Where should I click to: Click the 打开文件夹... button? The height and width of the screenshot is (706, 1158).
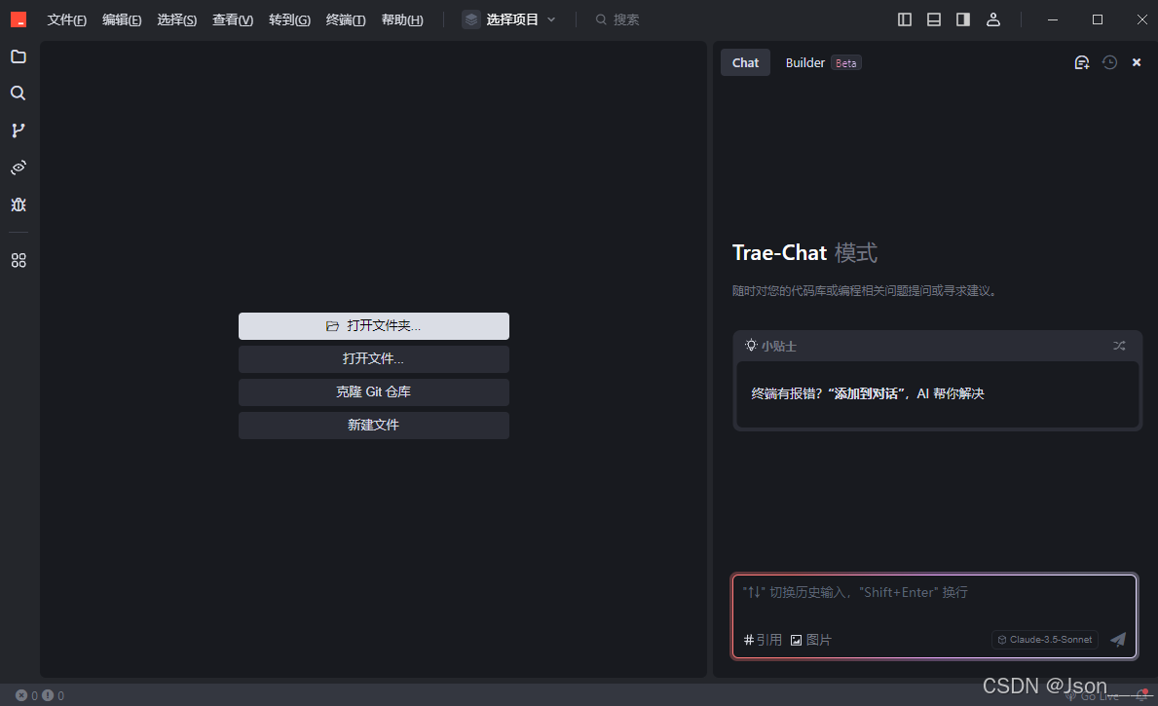point(374,325)
